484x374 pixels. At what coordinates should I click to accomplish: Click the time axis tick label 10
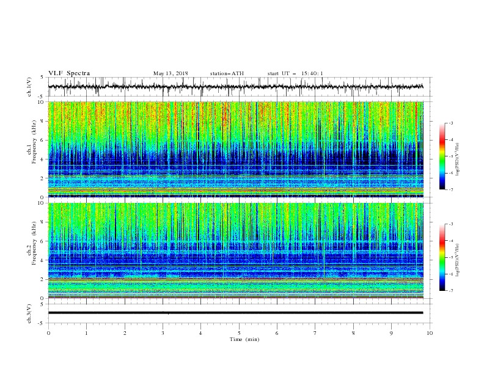pos(430,333)
